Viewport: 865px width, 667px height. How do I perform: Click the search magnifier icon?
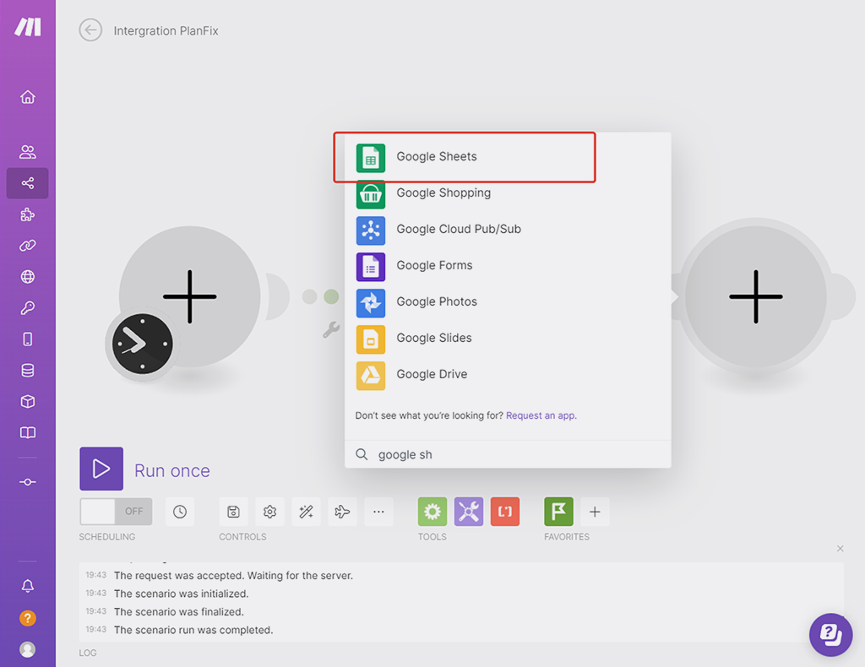[362, 454]
